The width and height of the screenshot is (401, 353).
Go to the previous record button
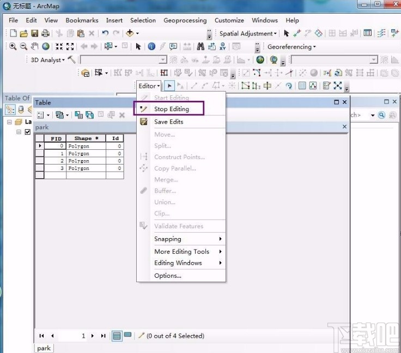click(52, 336)
